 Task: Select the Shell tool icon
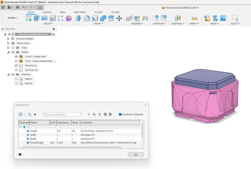(x=95, y=18)
